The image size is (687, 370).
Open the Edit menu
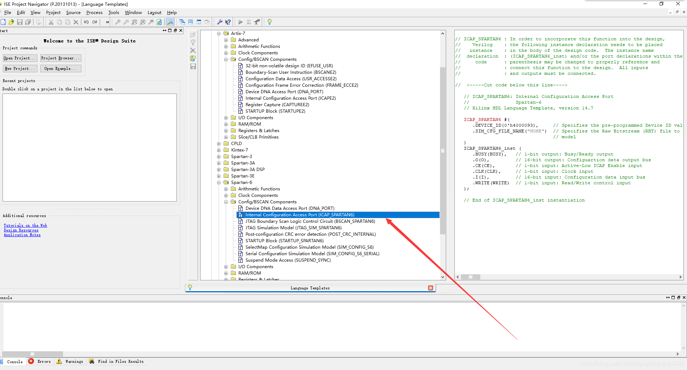[x=21, y=13]
